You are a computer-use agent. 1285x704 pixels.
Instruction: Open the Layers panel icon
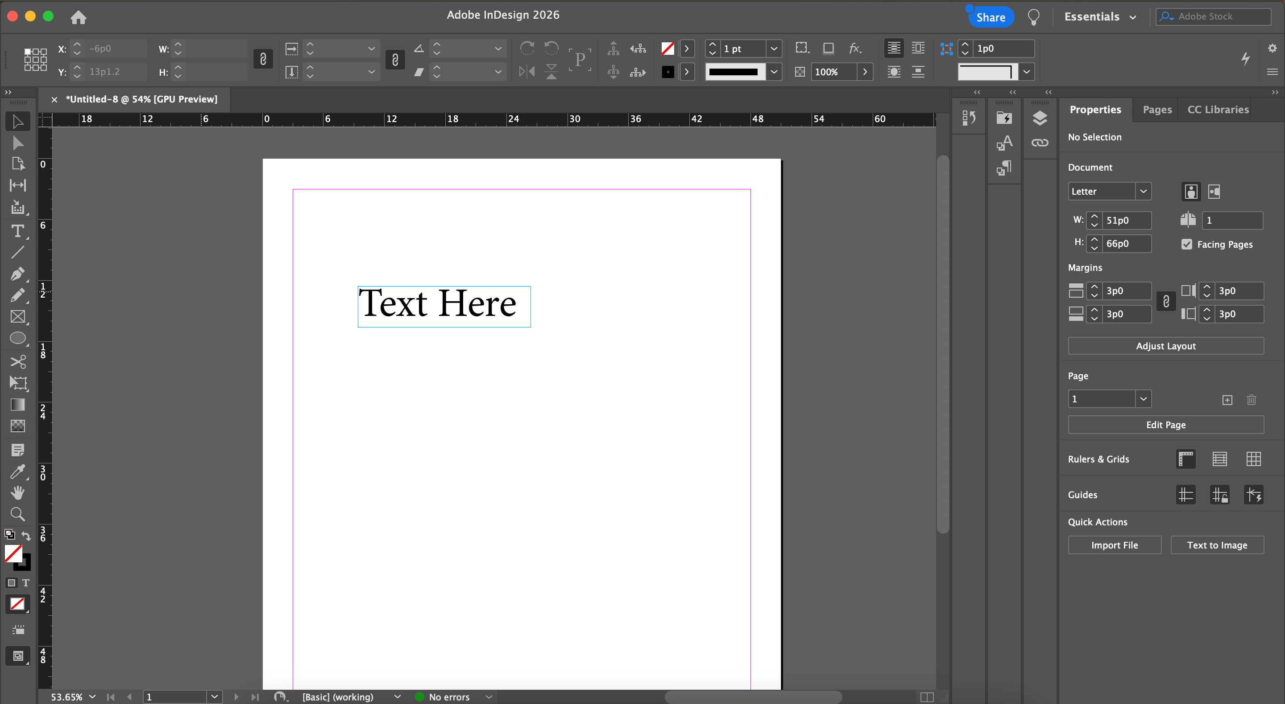click(1040, 119)
